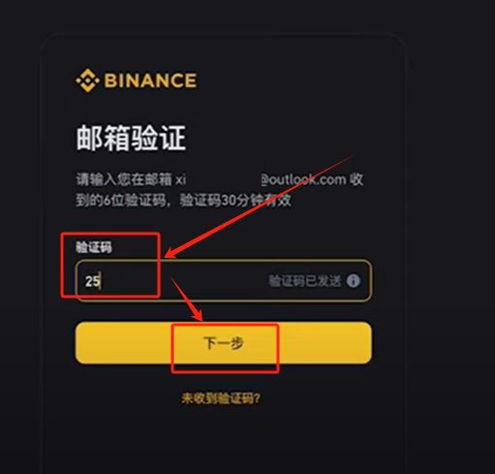
Task: Click the 收 character ending first line
Action: (356, 179)
